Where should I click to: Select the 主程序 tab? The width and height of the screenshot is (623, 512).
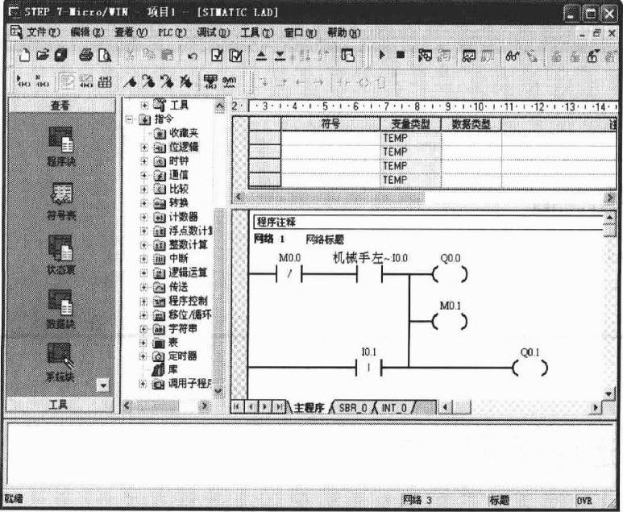pyautogui.click(x=309, y=407)
